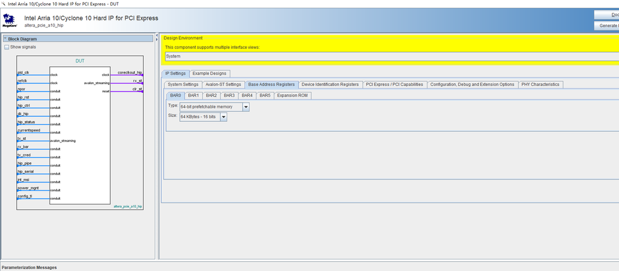Select the BAR1 tab
Viewport: 619px width, 271px height.
coord(193,95)
